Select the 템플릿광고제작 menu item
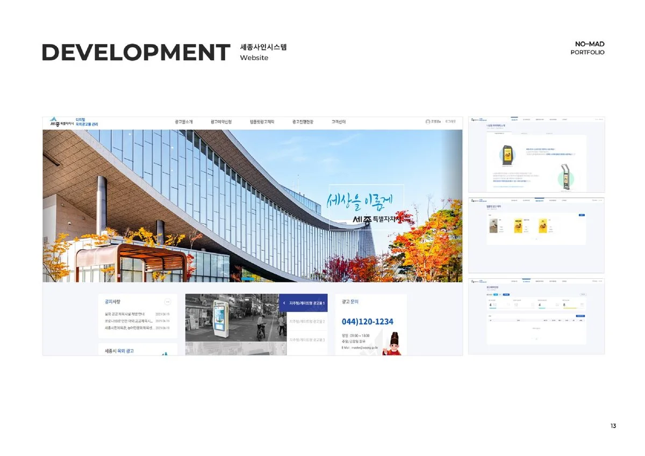Viewport: 645px width, 456px height. click(x=262, y=122)
